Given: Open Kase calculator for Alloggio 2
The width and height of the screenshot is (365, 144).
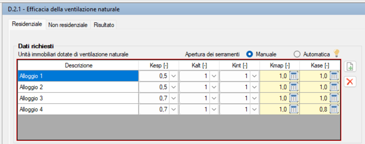Looking at the screenshot, I should [334, 87].
